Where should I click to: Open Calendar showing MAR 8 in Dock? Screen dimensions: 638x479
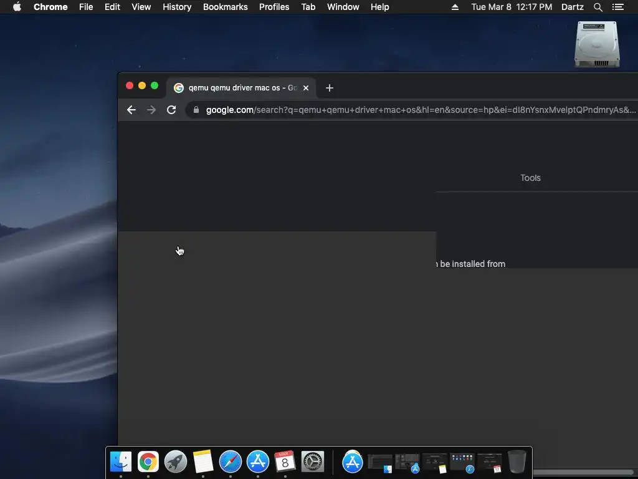pos(285,462)
